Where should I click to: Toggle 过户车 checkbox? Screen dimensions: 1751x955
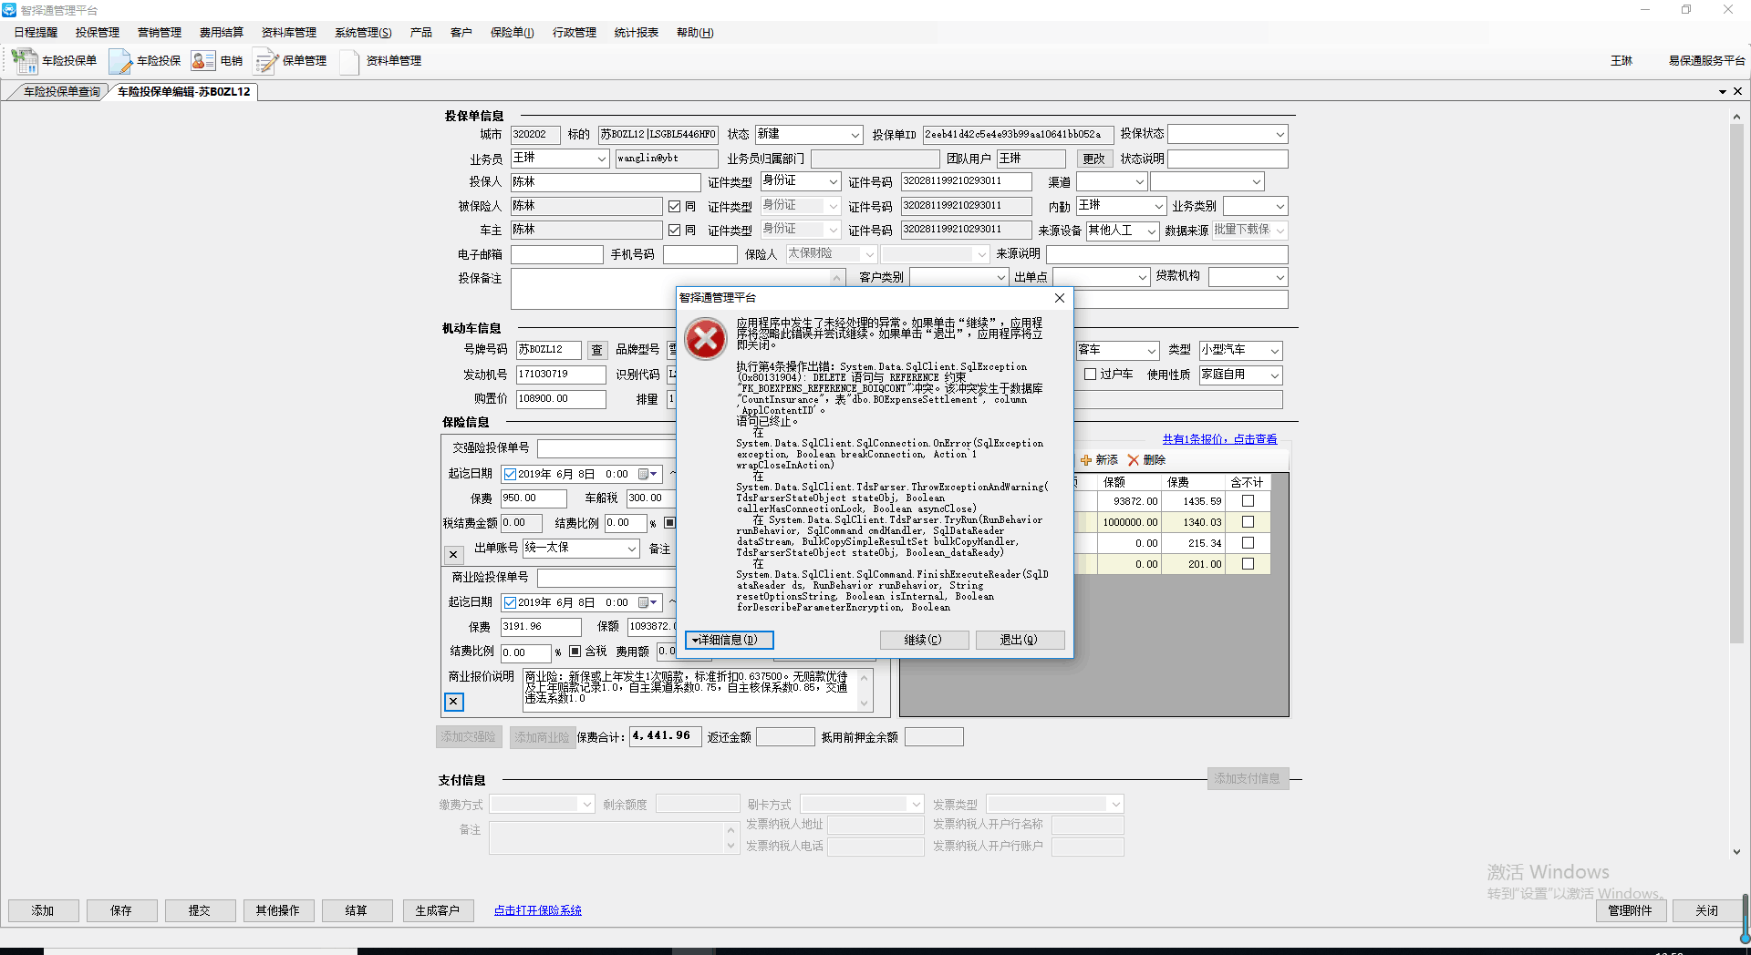click(1090, 375)
